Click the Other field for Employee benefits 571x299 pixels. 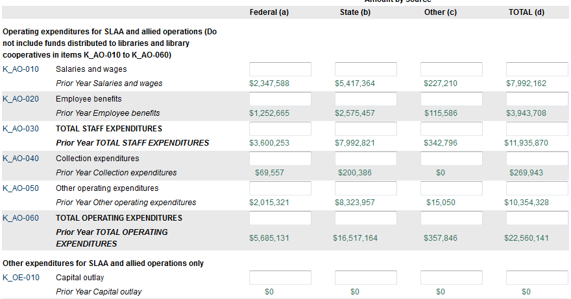(452, 99)
